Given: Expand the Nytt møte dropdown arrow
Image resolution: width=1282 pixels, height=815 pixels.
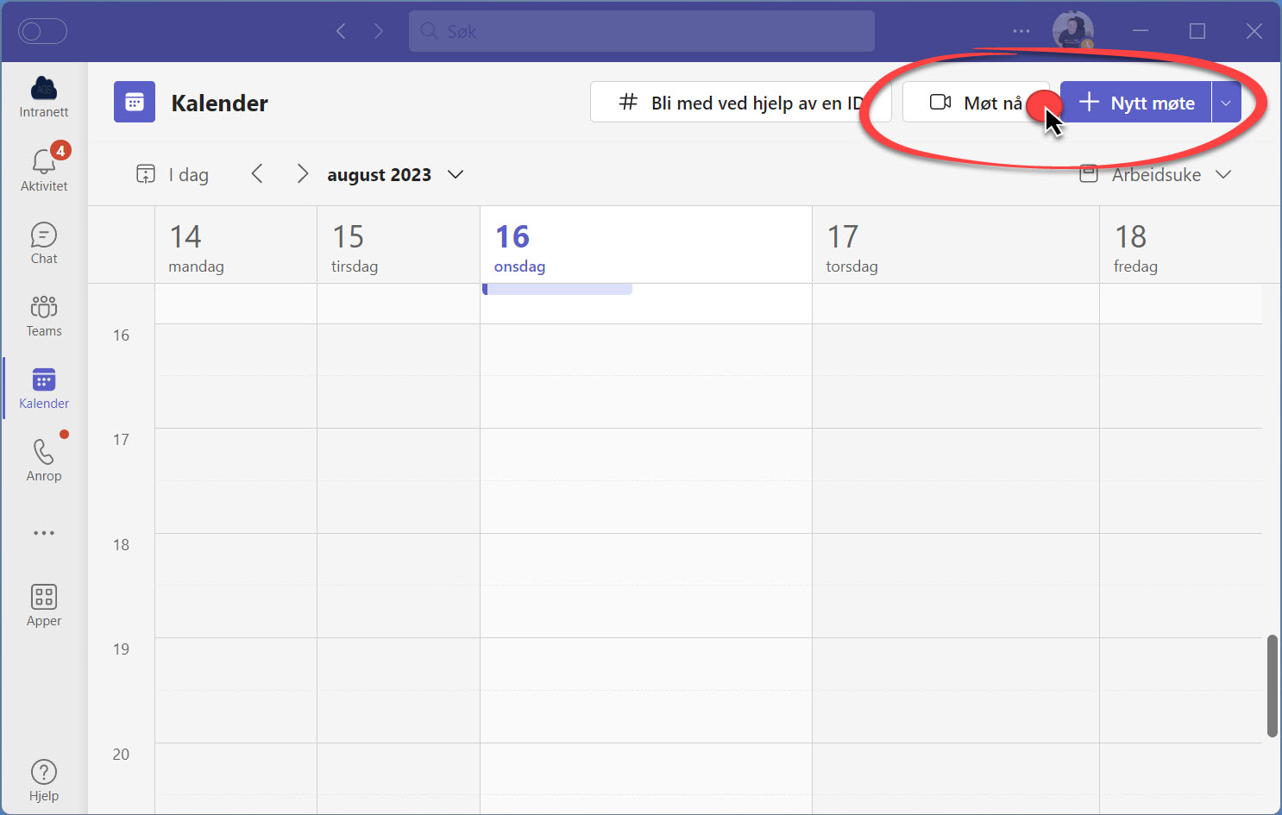Looking at the screenshot, I should [x=1226, y=102].
